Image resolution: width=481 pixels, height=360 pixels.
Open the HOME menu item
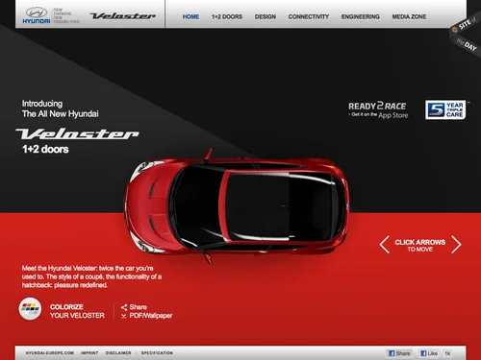[190, 16]
